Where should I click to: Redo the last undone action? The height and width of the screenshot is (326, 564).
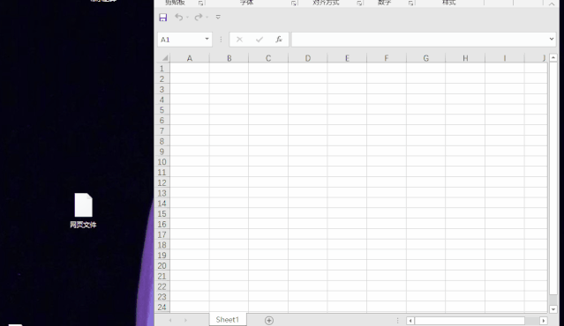tap(199, 17)
